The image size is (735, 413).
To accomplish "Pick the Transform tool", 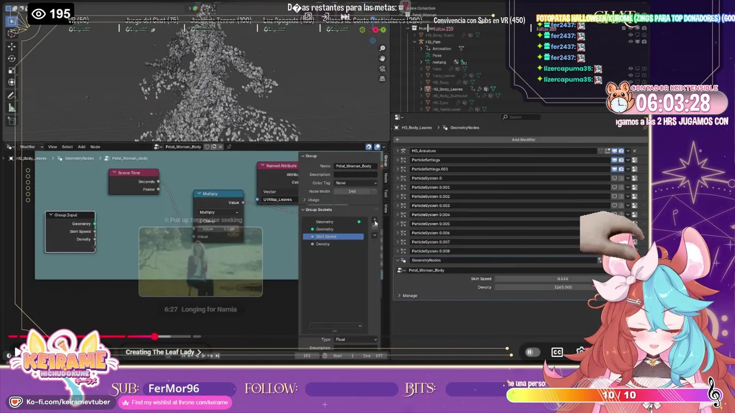I will (x=11, y=83).
